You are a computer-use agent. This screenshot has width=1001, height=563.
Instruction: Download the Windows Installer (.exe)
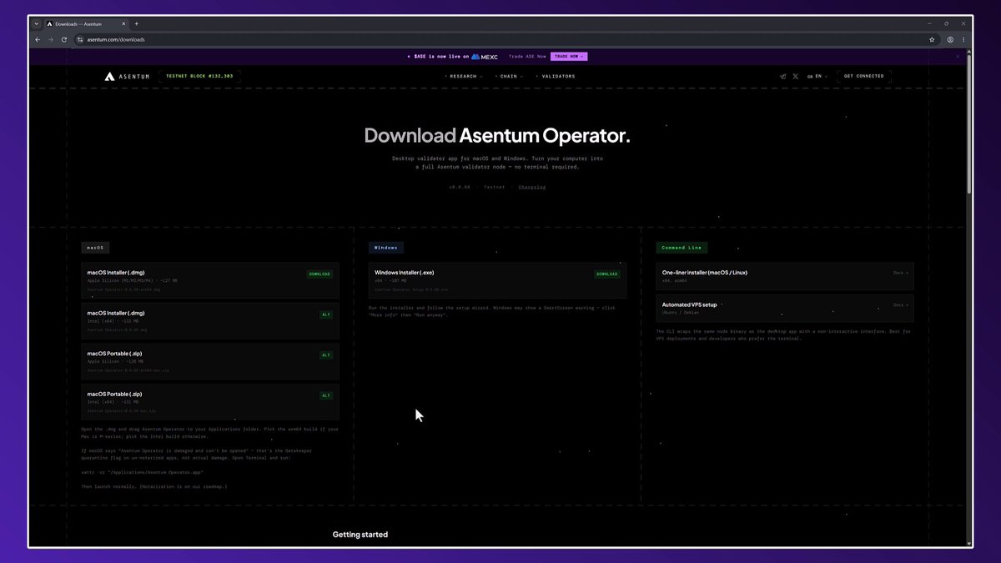607,274
